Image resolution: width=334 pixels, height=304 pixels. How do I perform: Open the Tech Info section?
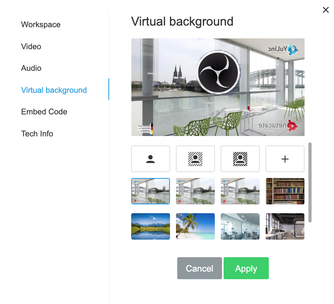click(x=37, y=134)
